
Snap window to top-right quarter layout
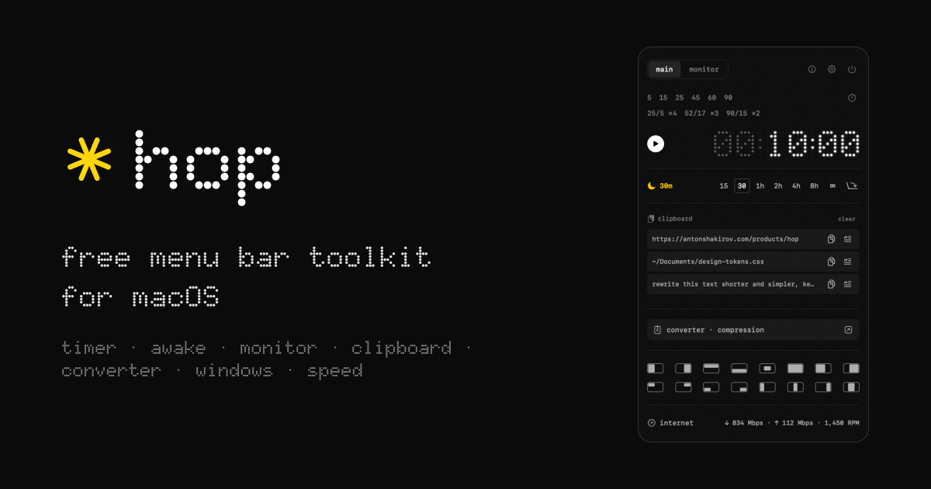[684, 387]
